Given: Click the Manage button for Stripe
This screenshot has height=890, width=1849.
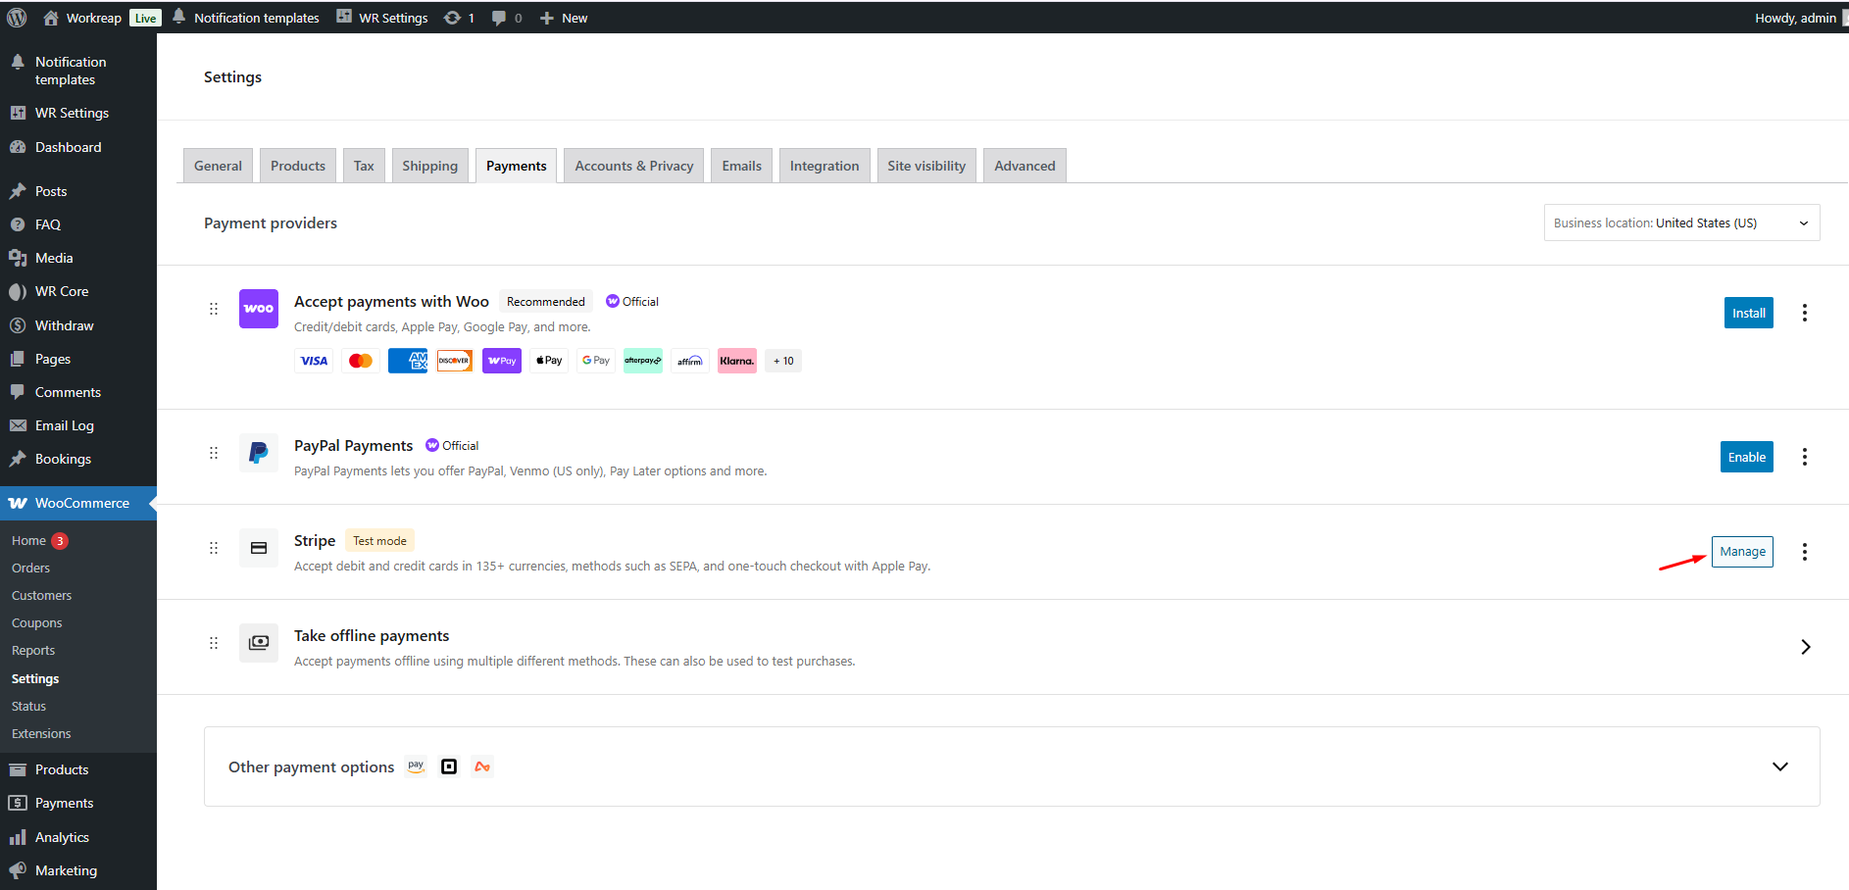Looking at the screenshot, I should [x=1741, y=552].
